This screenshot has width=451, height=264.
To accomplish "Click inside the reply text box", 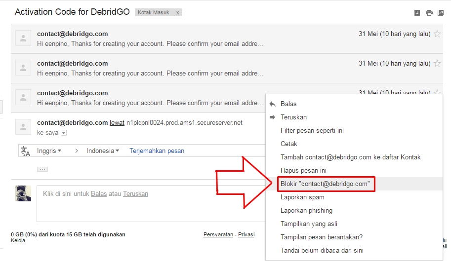I will click(x=151, y=204).
